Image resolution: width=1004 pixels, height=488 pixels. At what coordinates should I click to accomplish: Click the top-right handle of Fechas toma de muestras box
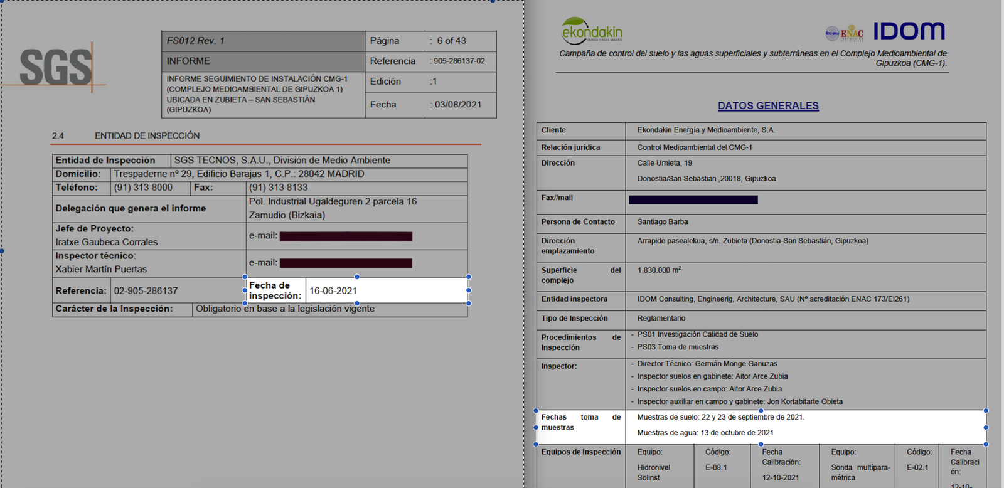(x=986, y=411)
